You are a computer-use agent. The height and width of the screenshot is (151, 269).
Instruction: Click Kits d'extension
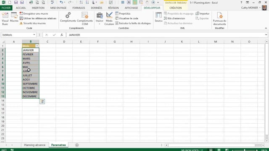[x=174, y=18]
